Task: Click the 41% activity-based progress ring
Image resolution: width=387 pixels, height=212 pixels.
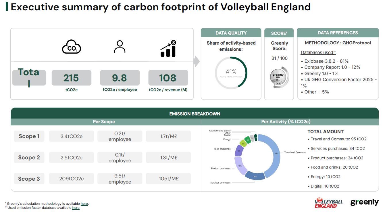Action: pos(231,73)
